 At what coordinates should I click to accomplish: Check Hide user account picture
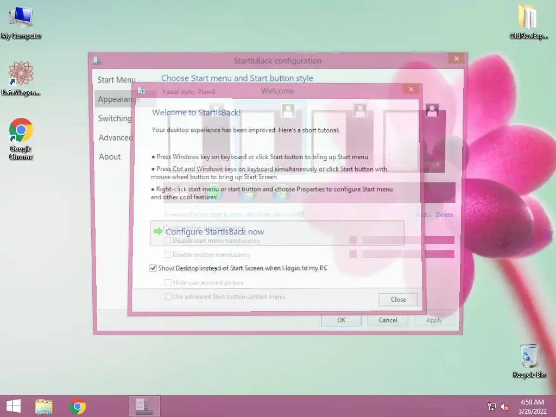click(x=168, y=282)
